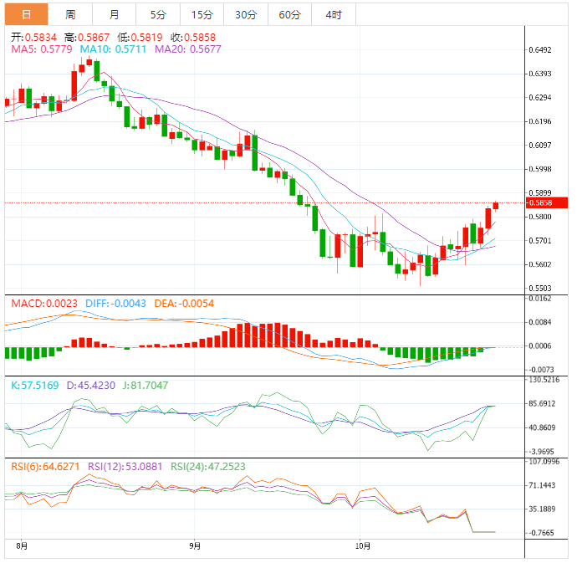This screenshot has height=563, width=577.
Task: Click the 低:0.5819 low price value
Action: 140,37
